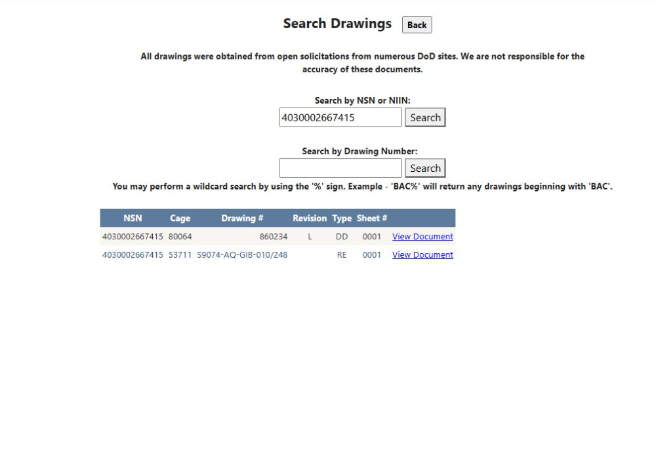Select NSN cell in Cage 80064 row
The image size is (656, 459).
click(133, 237)
